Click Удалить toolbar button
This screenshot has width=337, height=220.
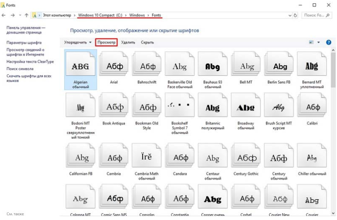click(128, 42)
